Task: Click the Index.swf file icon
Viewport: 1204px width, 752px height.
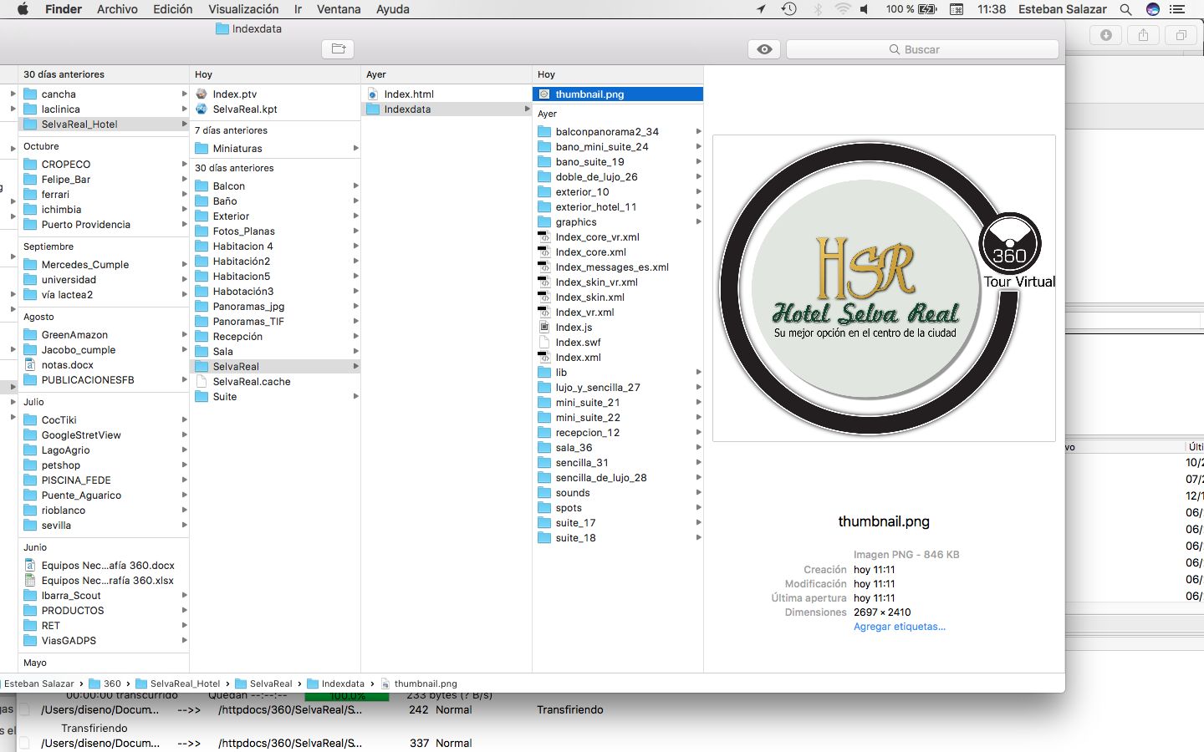Action: (544, 343)
